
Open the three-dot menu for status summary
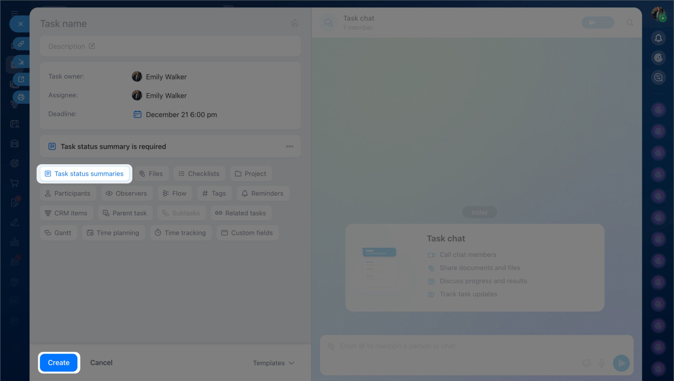pyautogui.click(x=289, y=146)
